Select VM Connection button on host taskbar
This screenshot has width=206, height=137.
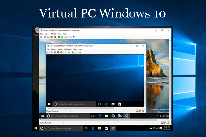[113, 128]
